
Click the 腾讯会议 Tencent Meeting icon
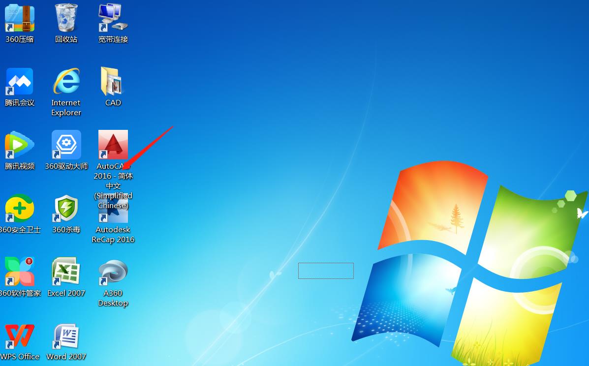coord(20,82)
